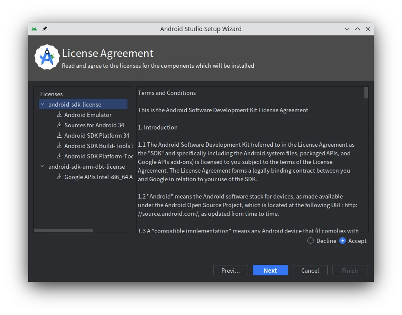The height and width of the screenshot is (315, 402).
Task: Click the Android Studio logo in header
Action: [47, 57]
